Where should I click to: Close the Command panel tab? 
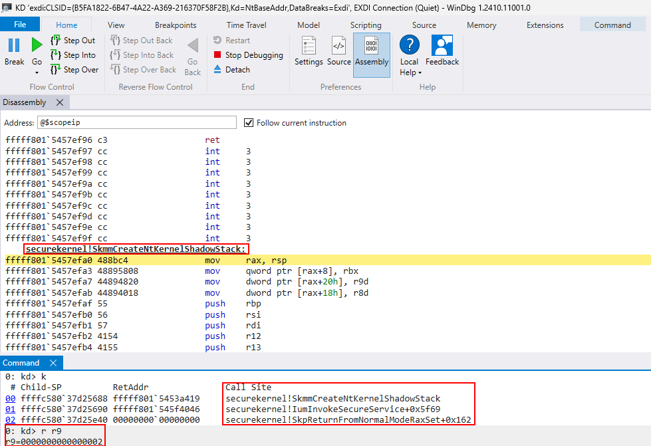[x=53, y=363]
